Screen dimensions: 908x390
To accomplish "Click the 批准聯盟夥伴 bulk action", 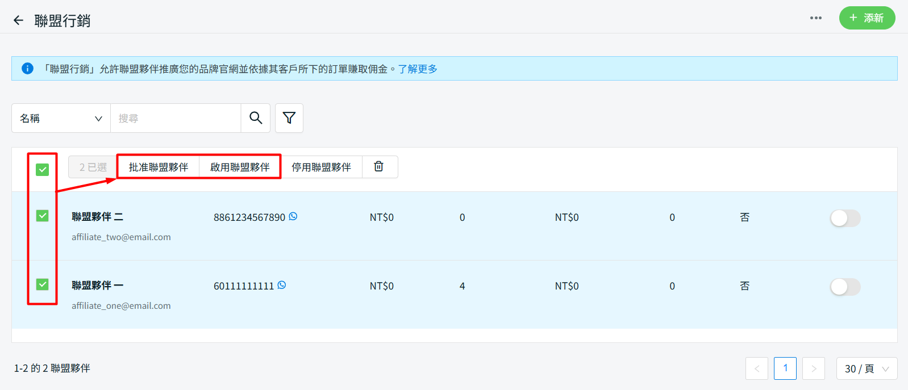I will coord(159,167).
